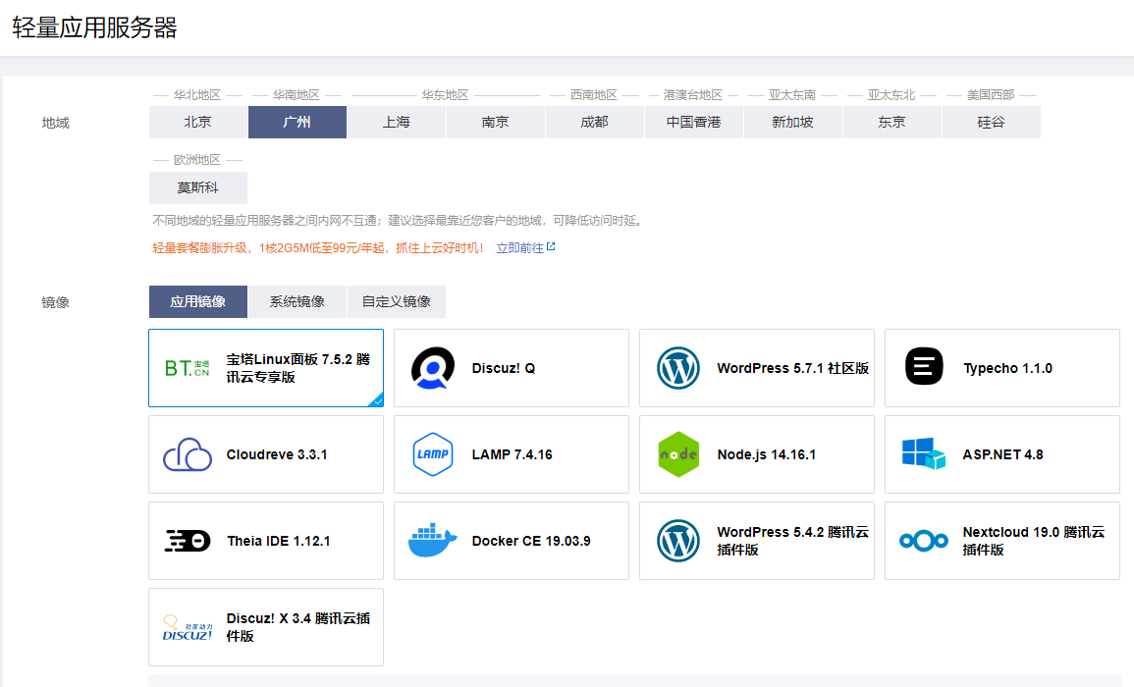Click the Nextcloud logo icon
The height and width of the screenshot is (687, 1134).
point(924,540)
